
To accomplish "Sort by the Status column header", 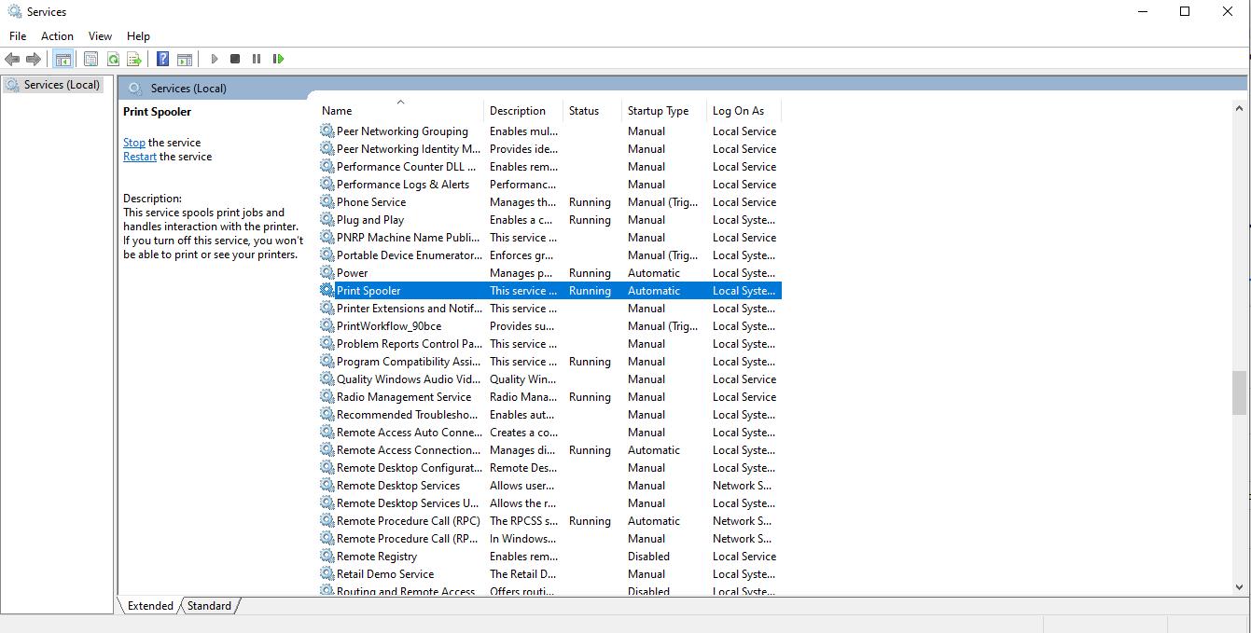I will point(592,111).
